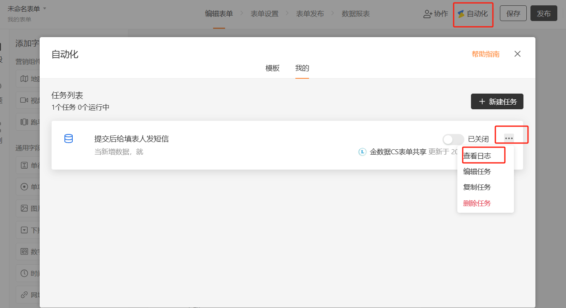Click the number field icon in sidebar
The height and width of the screenshot is (308, 566).
coord(24,252)
